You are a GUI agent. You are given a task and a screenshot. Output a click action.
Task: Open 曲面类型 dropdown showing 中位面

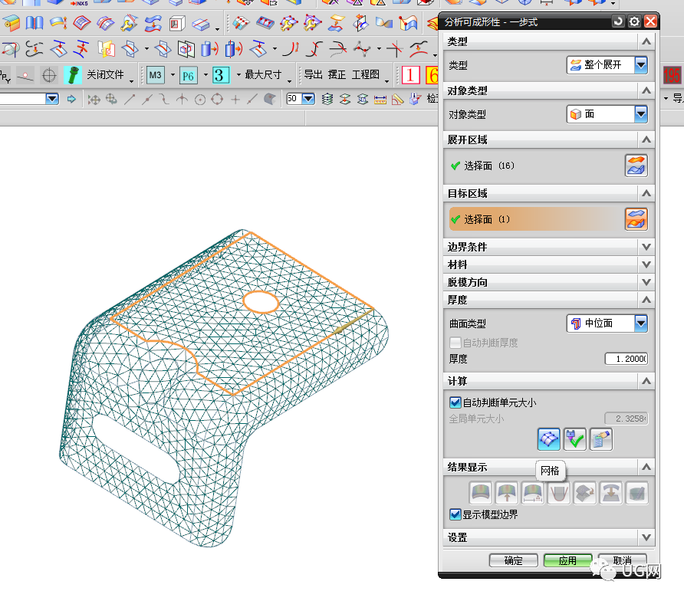tap(607, 323)
